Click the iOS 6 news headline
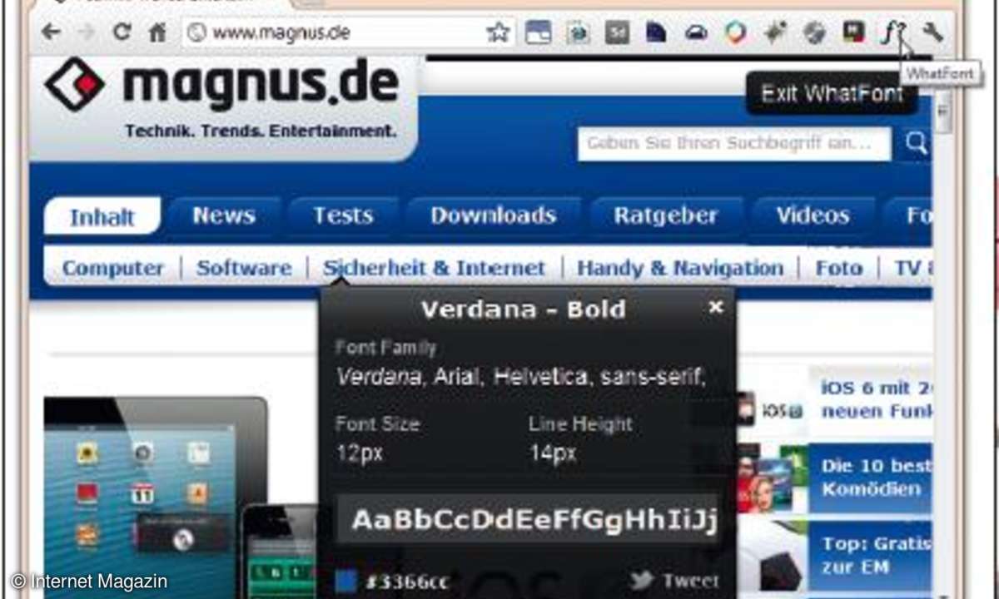Image resolution: width=999 pixels, height=599 pixels. pos(876,400)
